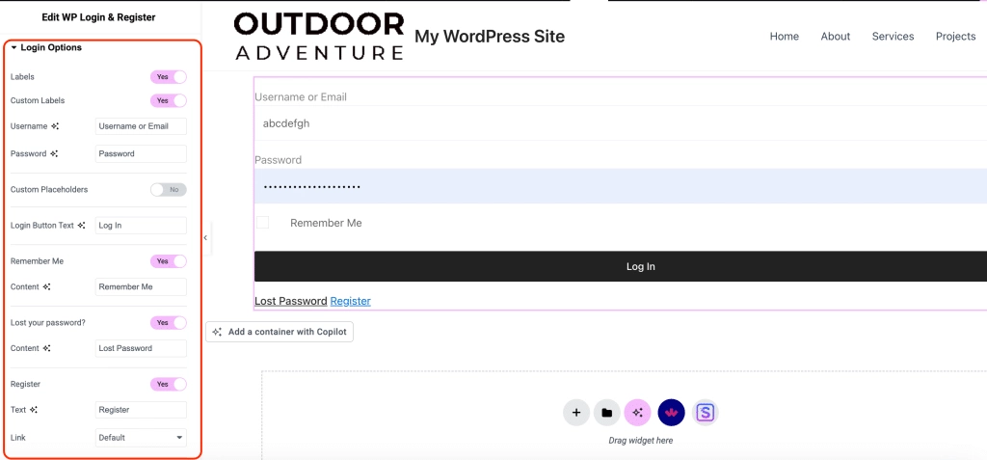The image size is (987, 460).
Task: Collapse the Login Options section
Action: (14, 47)
